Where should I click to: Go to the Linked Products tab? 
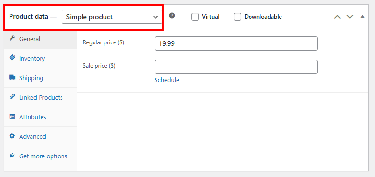tap(41, 98)
